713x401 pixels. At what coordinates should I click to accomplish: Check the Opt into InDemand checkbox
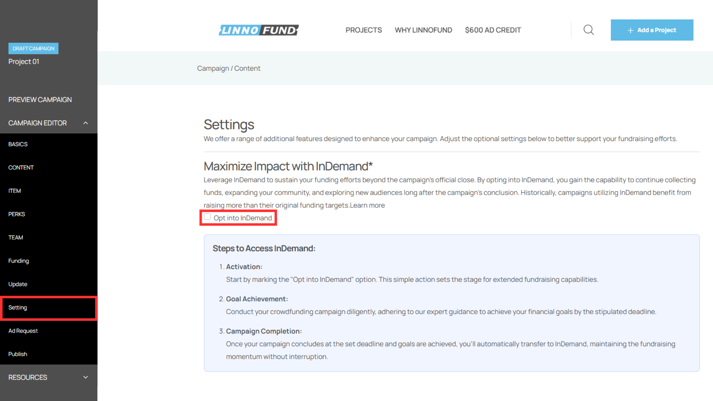click(x=208, y=217)
